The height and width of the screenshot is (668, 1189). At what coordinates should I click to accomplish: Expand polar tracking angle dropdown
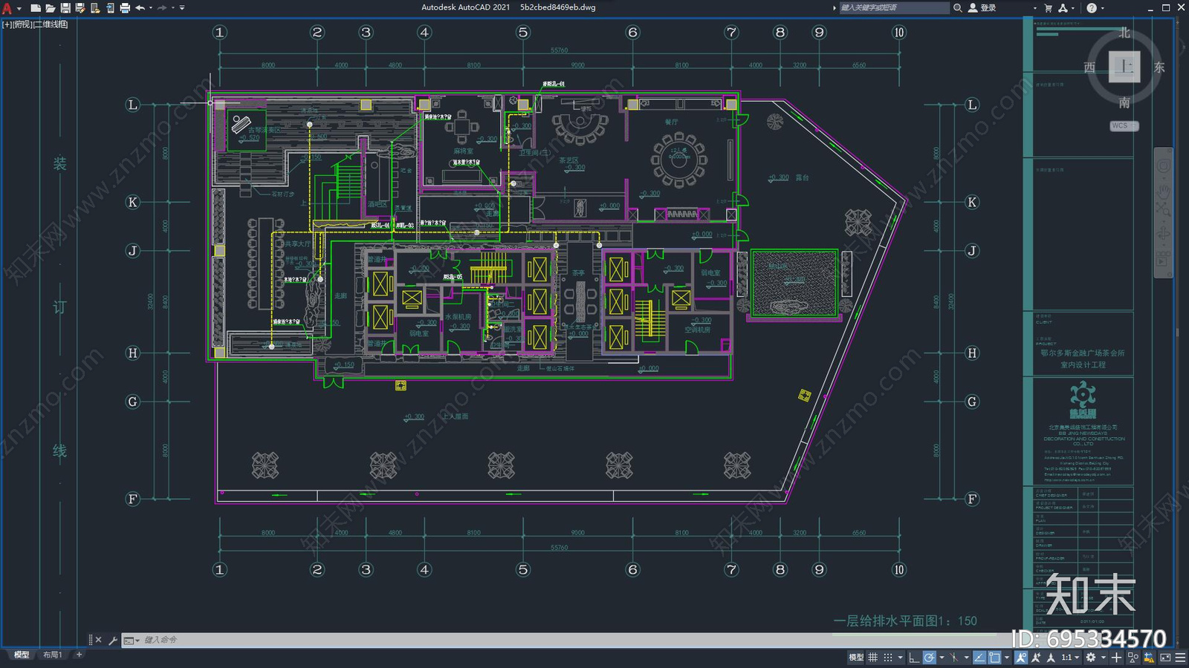[942, 657]
